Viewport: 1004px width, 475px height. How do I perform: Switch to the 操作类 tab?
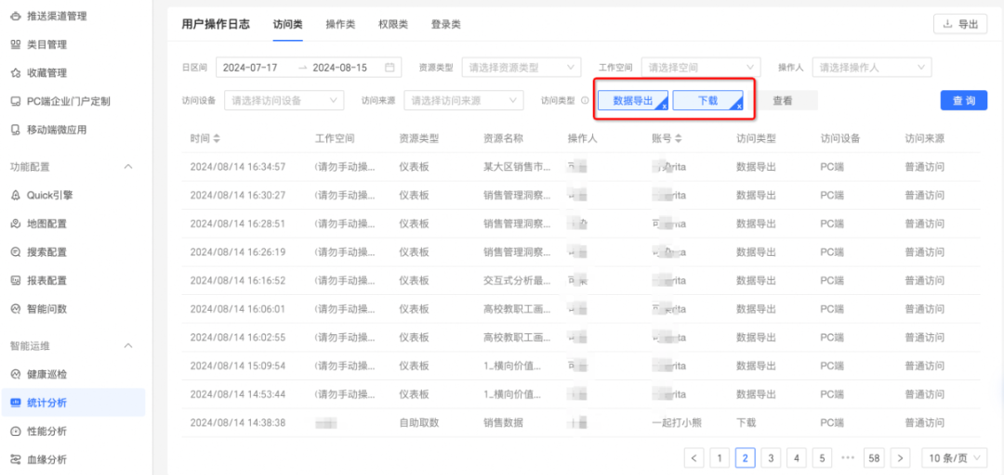[x=340, y=24]
